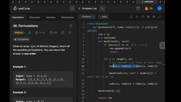Click '46. Permutations' title

coord(25,26)
